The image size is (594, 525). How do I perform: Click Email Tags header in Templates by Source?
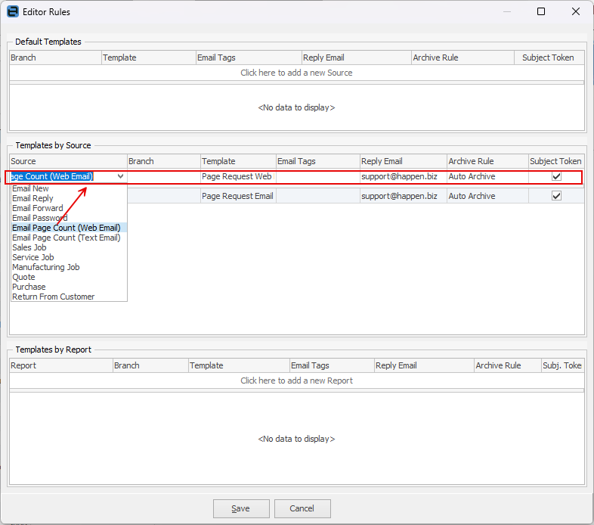click(318, 161)
